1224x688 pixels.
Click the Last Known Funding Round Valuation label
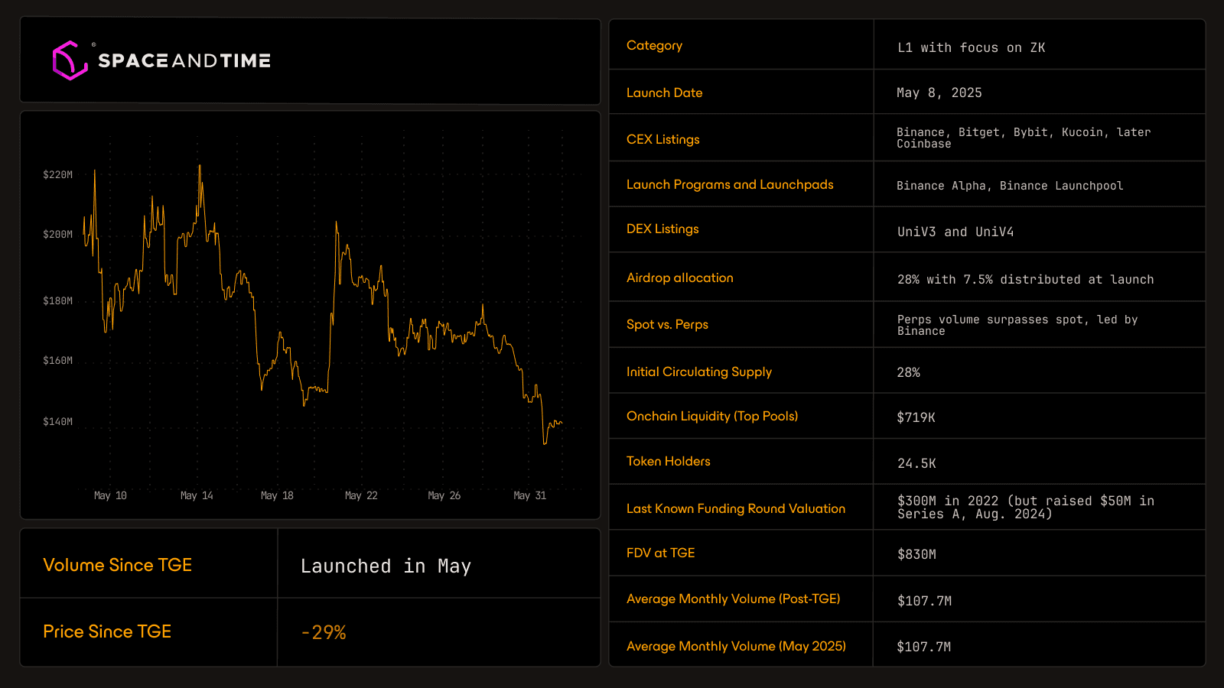click(x=736, y=509)
